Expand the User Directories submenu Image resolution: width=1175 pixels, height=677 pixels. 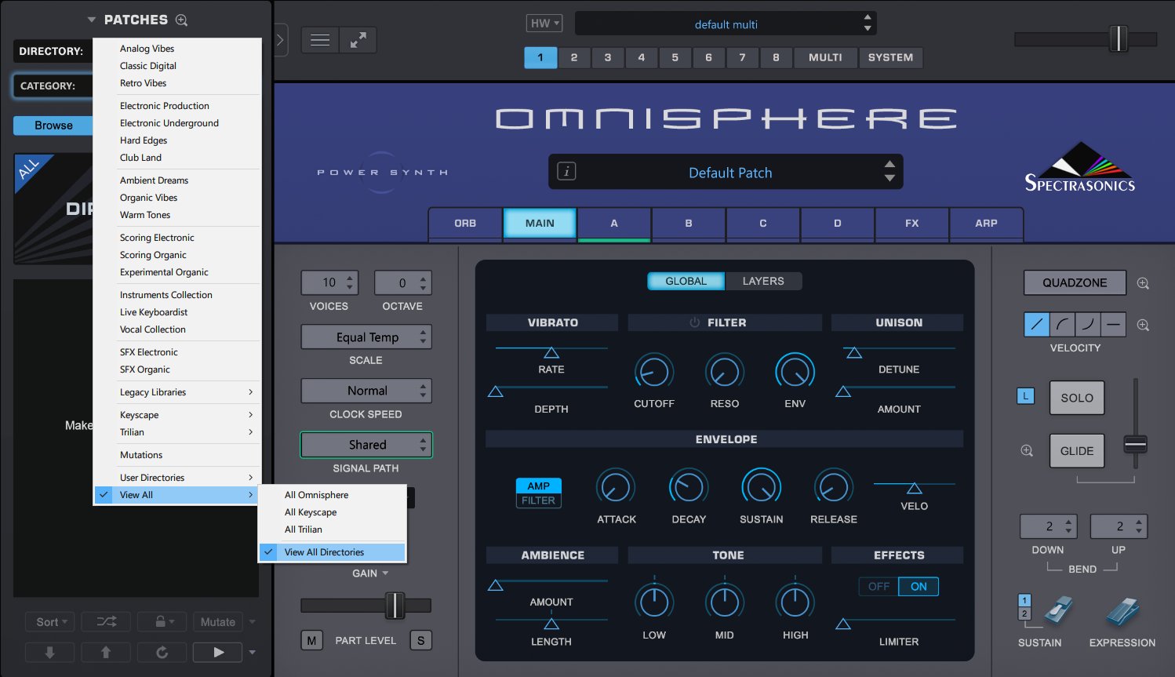176,478
